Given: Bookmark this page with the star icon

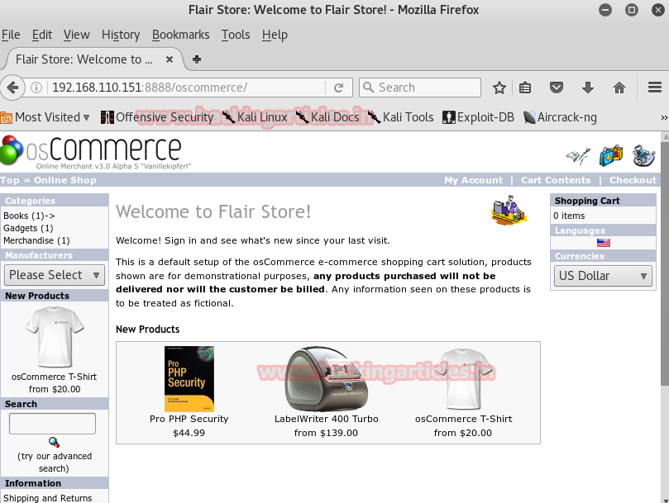Looking at the screenshot, I should [x=499, y=88].
